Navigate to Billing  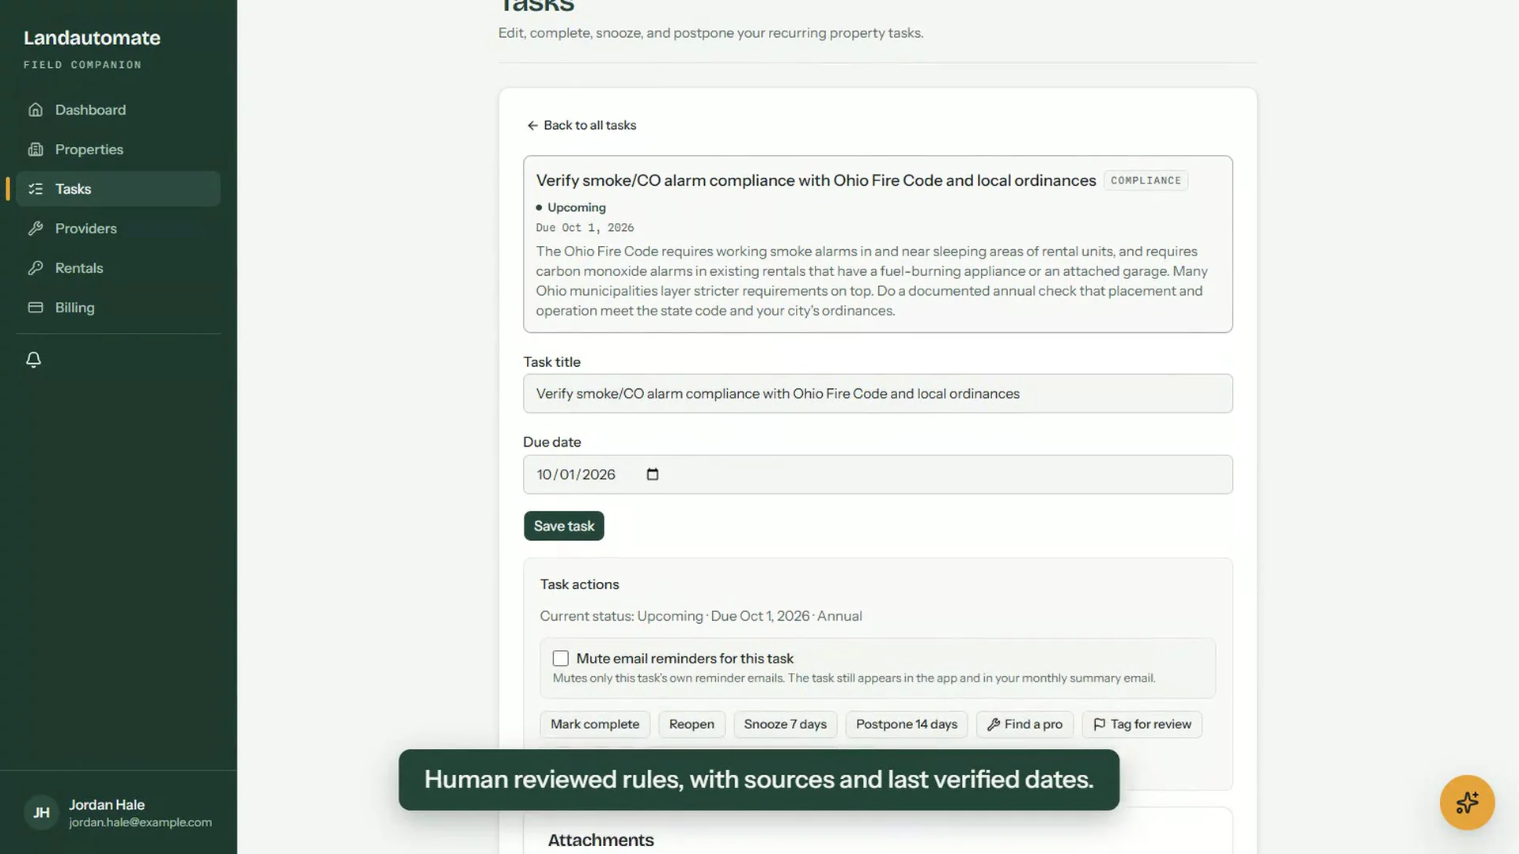(x=118, y=308)
